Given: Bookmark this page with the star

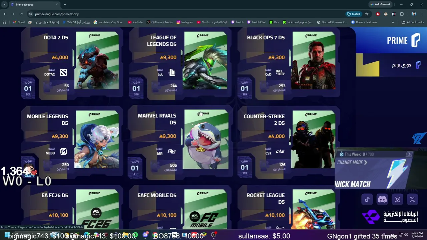Looking at the screenshot, I should (x=367, y=14).
